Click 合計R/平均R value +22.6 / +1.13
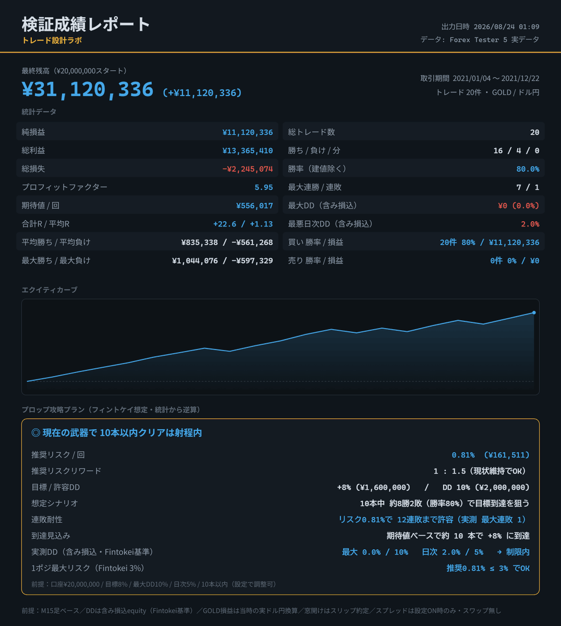 tap(243, 224)
